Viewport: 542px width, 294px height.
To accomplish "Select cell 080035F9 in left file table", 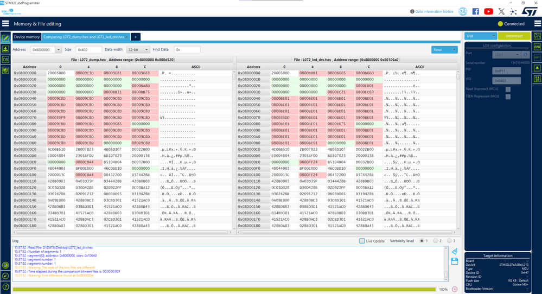I will [x=60, y=118].
